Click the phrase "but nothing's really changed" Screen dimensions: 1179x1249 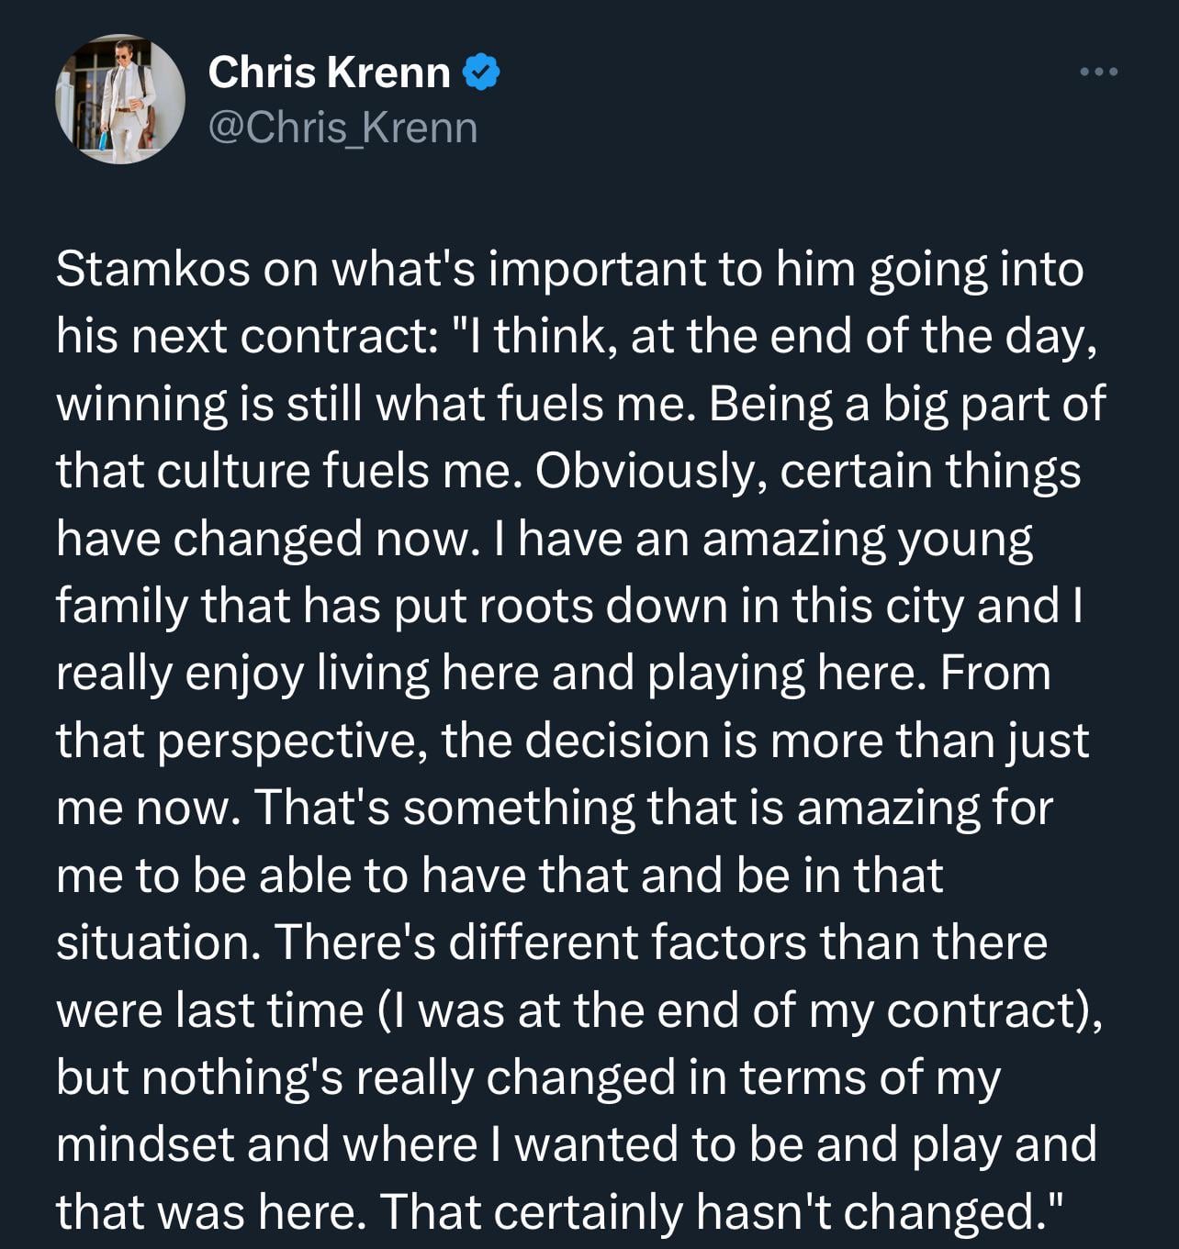pos(365,1077)
